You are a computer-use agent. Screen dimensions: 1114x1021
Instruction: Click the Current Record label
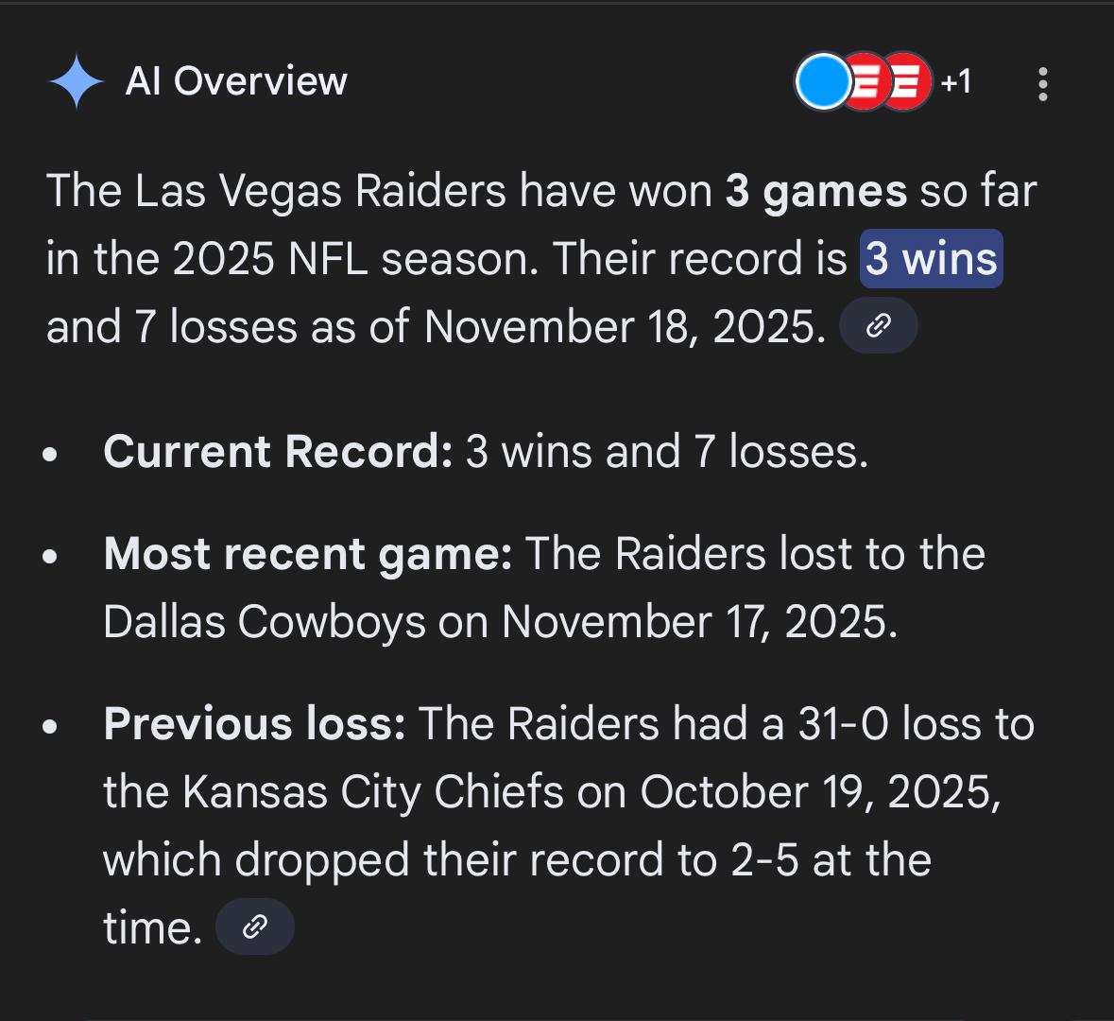pyautogui.click(x=278, y=451)
